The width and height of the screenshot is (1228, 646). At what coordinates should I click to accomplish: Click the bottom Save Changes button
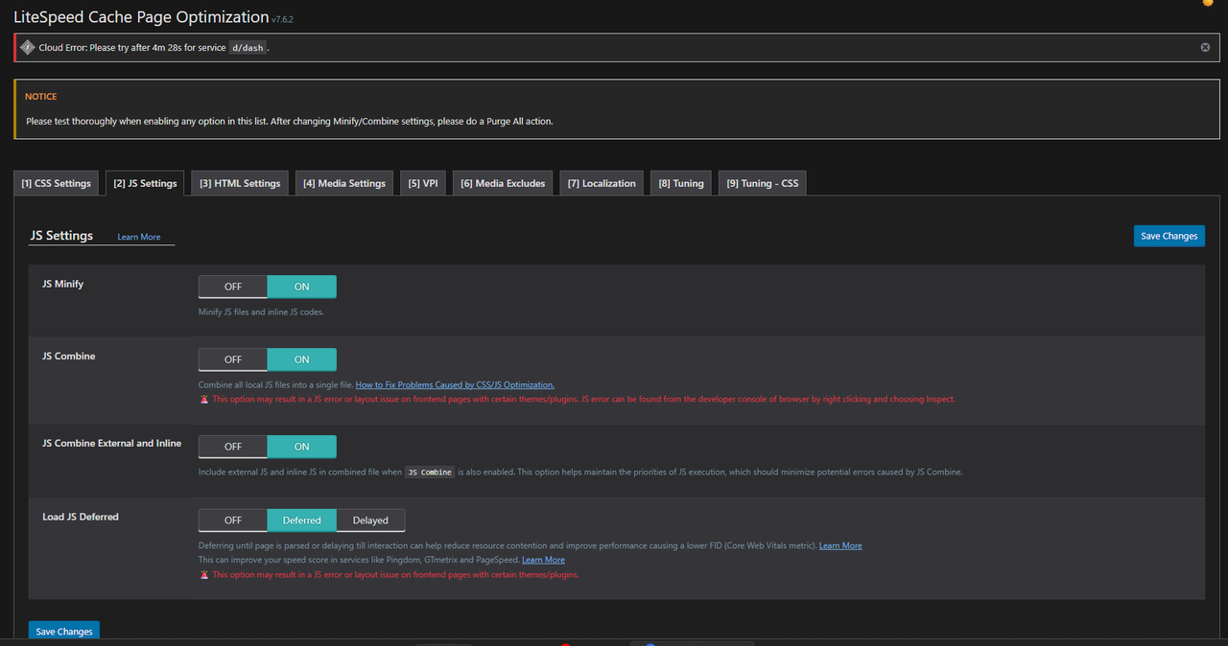coord(64,631)
